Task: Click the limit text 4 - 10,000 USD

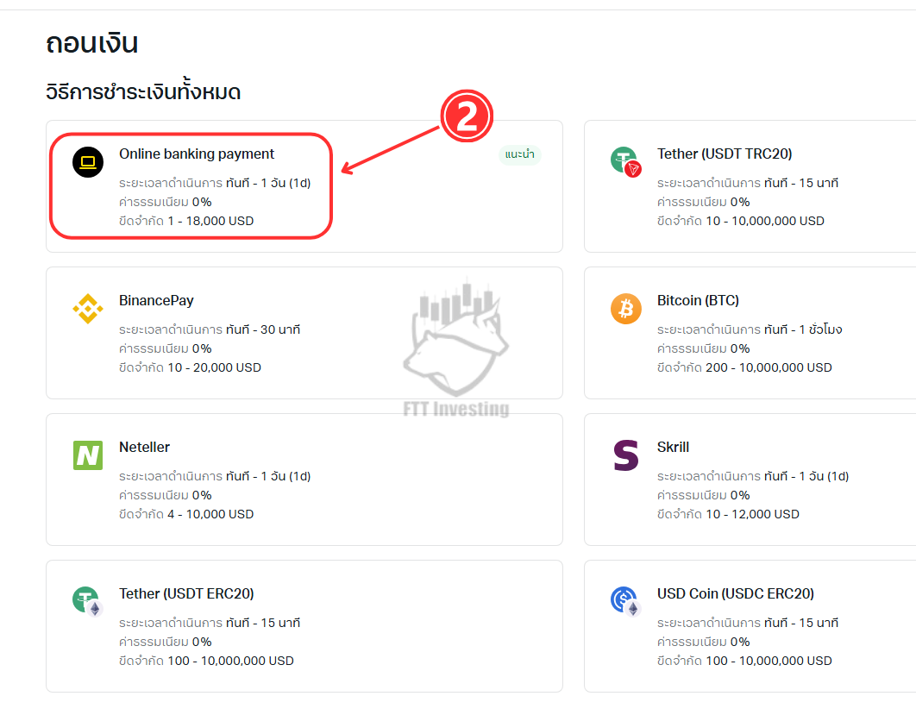Action: (x=210, y=514)
